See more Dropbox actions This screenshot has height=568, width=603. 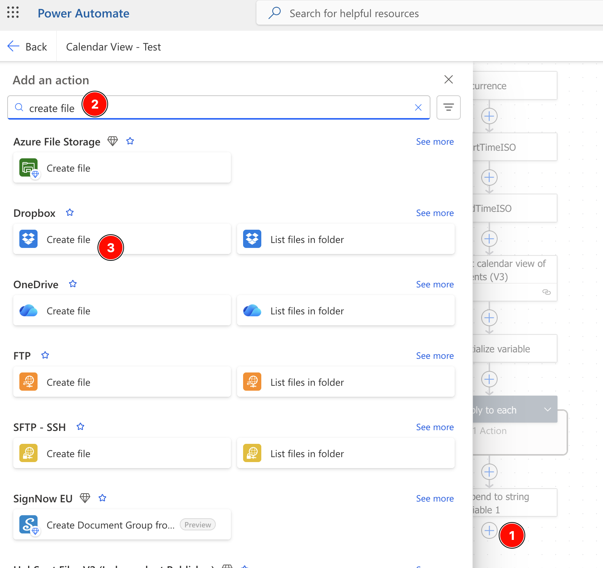tap(435, 213)
